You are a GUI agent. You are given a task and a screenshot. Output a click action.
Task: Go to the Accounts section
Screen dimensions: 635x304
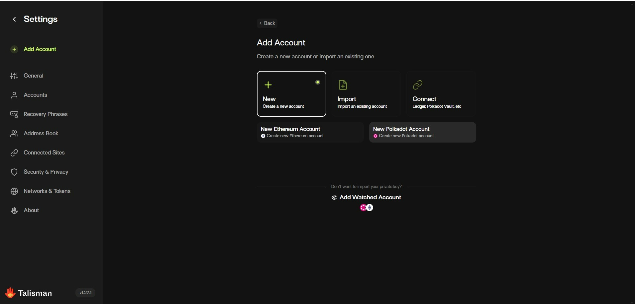point(36,95)
